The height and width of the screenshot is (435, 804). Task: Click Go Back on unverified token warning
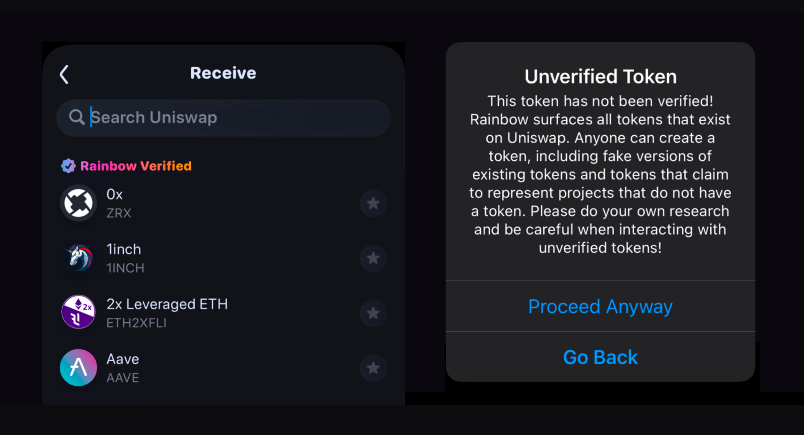pos(599,357)
